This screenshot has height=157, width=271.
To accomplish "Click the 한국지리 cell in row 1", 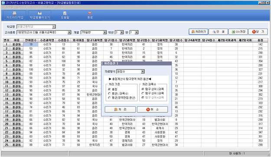I will [127, 44].
